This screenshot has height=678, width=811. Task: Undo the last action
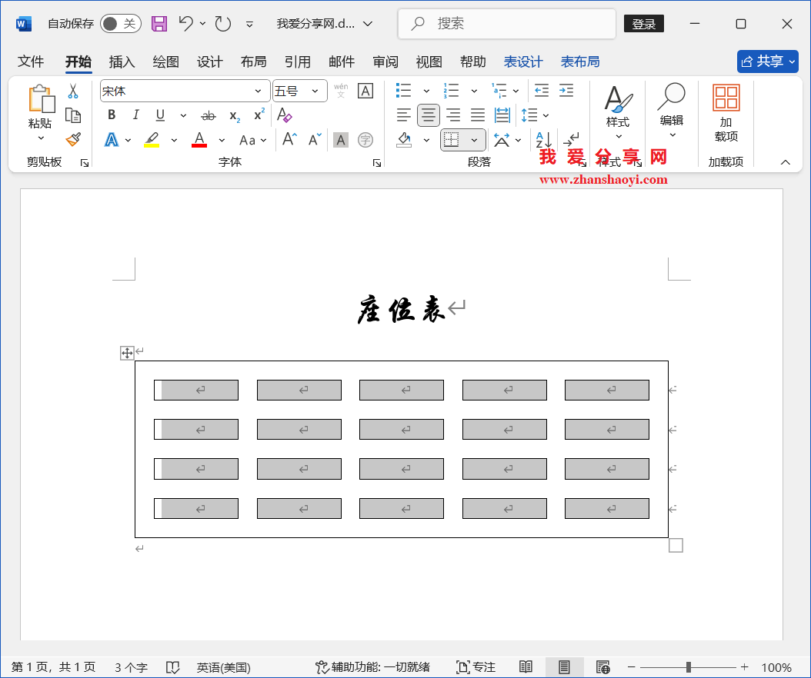click(185, 23)
